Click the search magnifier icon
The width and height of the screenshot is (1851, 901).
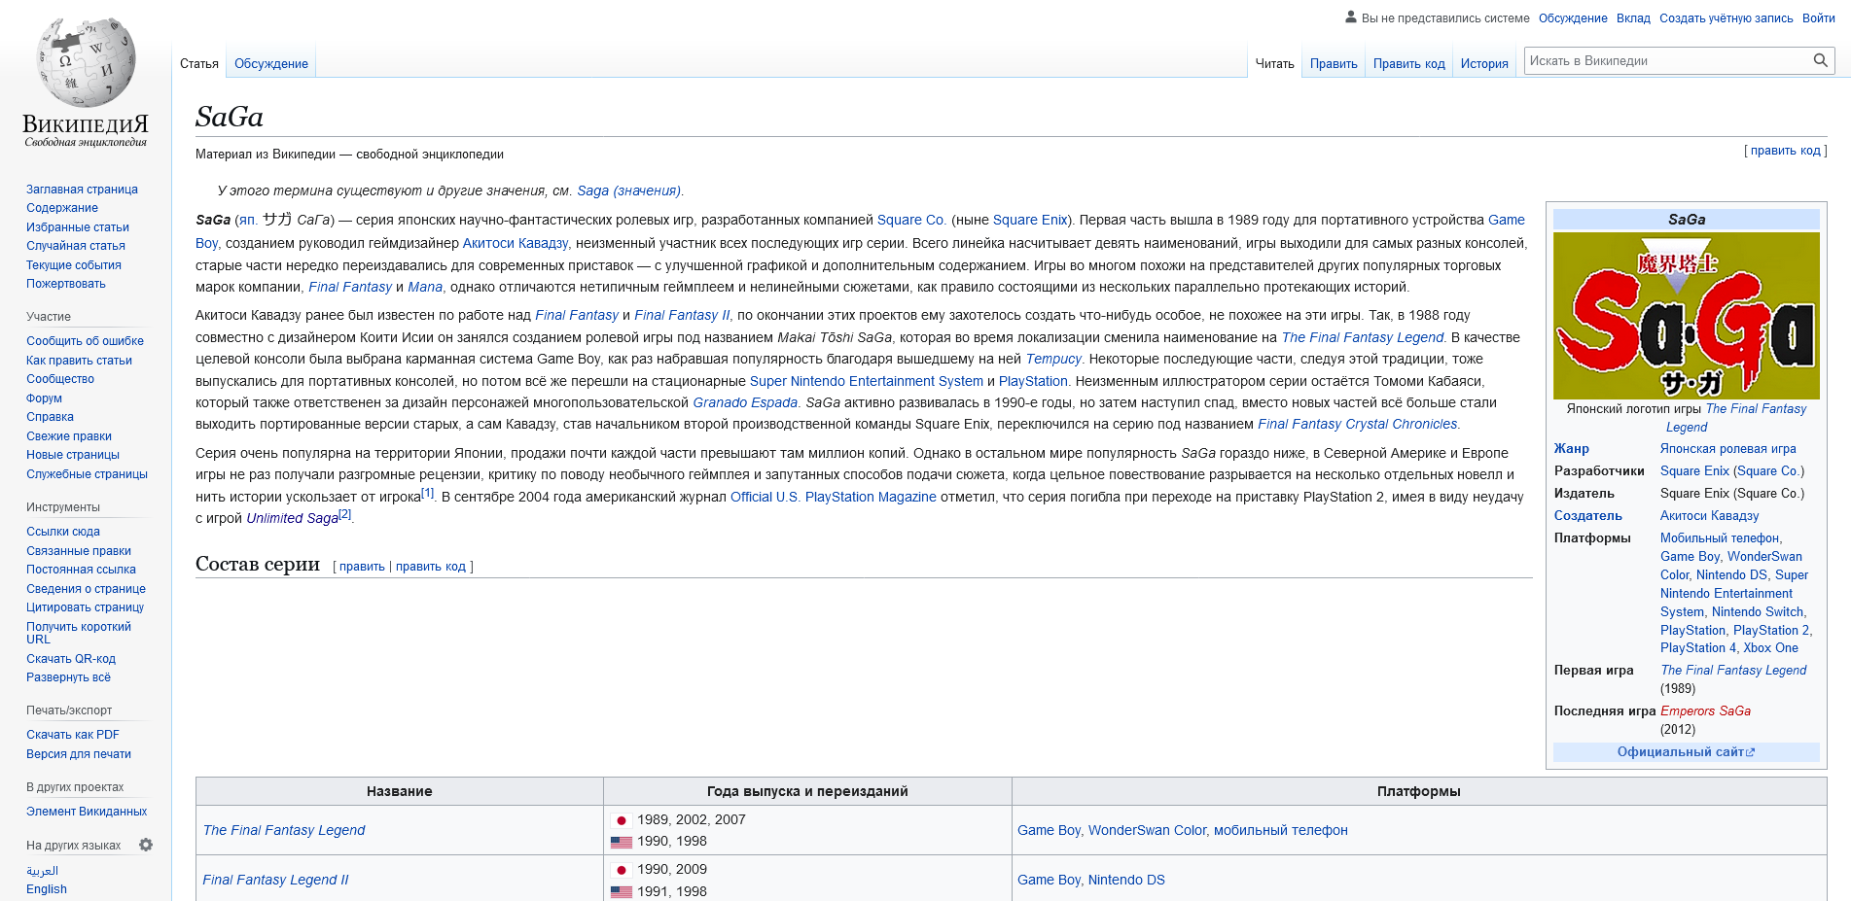coord(1820,60)
